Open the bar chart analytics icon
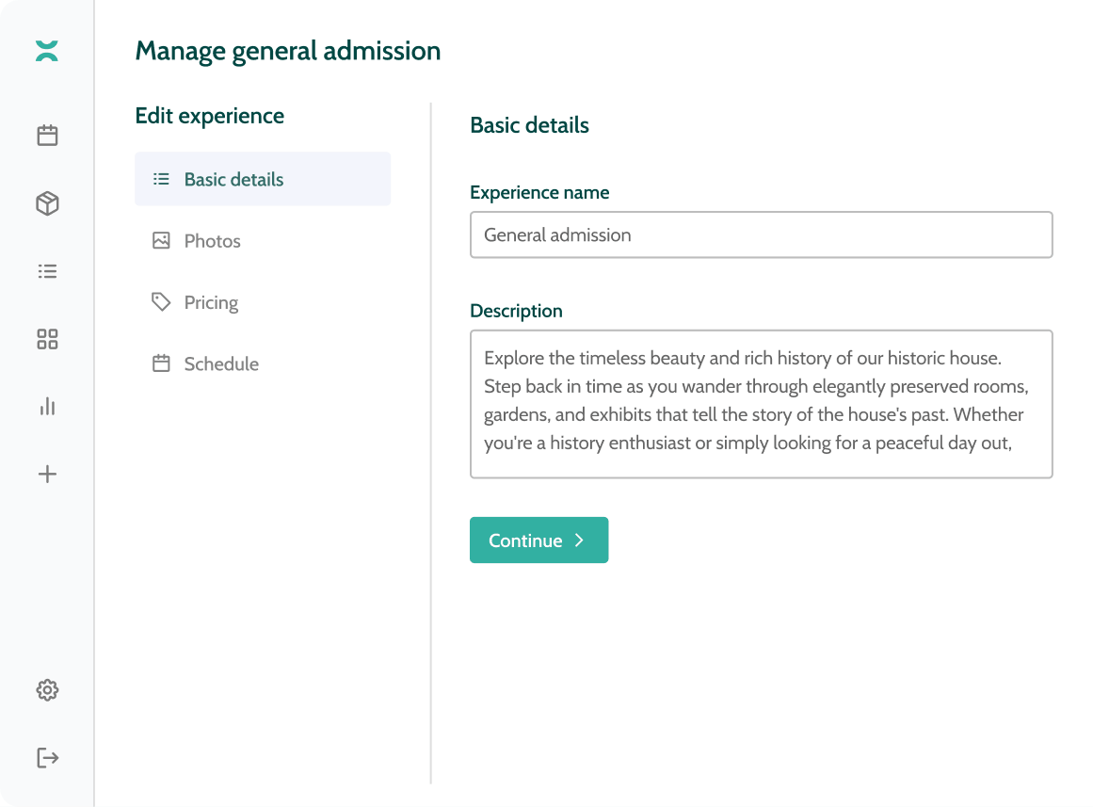 (47, 407)
